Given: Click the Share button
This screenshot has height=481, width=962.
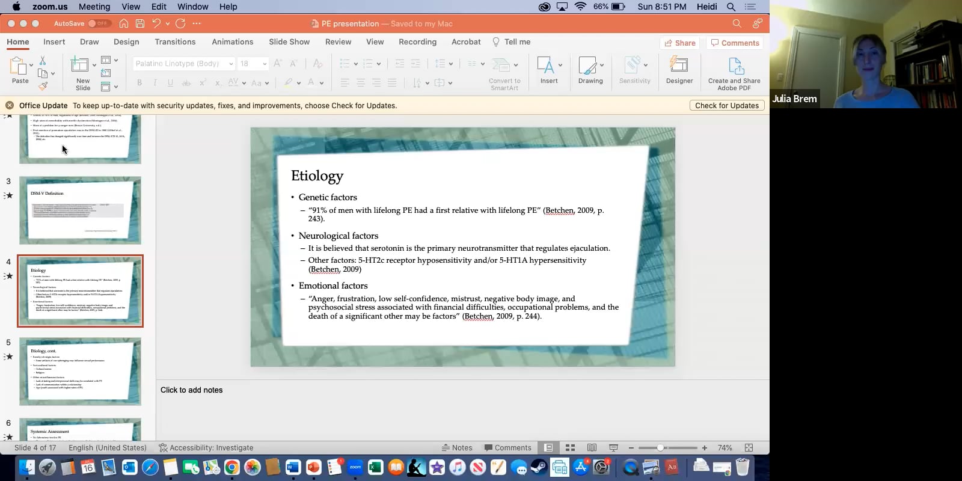Looking at the screenshot, I should [680, 43].
